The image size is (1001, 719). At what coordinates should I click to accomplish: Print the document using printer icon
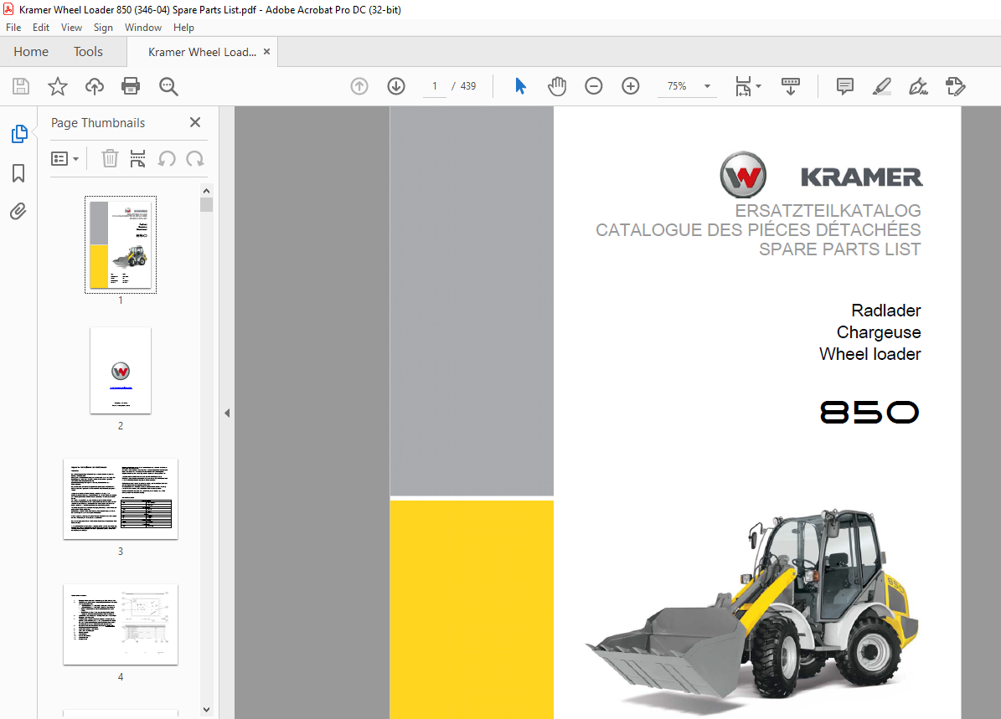click(x=131, y=86)
